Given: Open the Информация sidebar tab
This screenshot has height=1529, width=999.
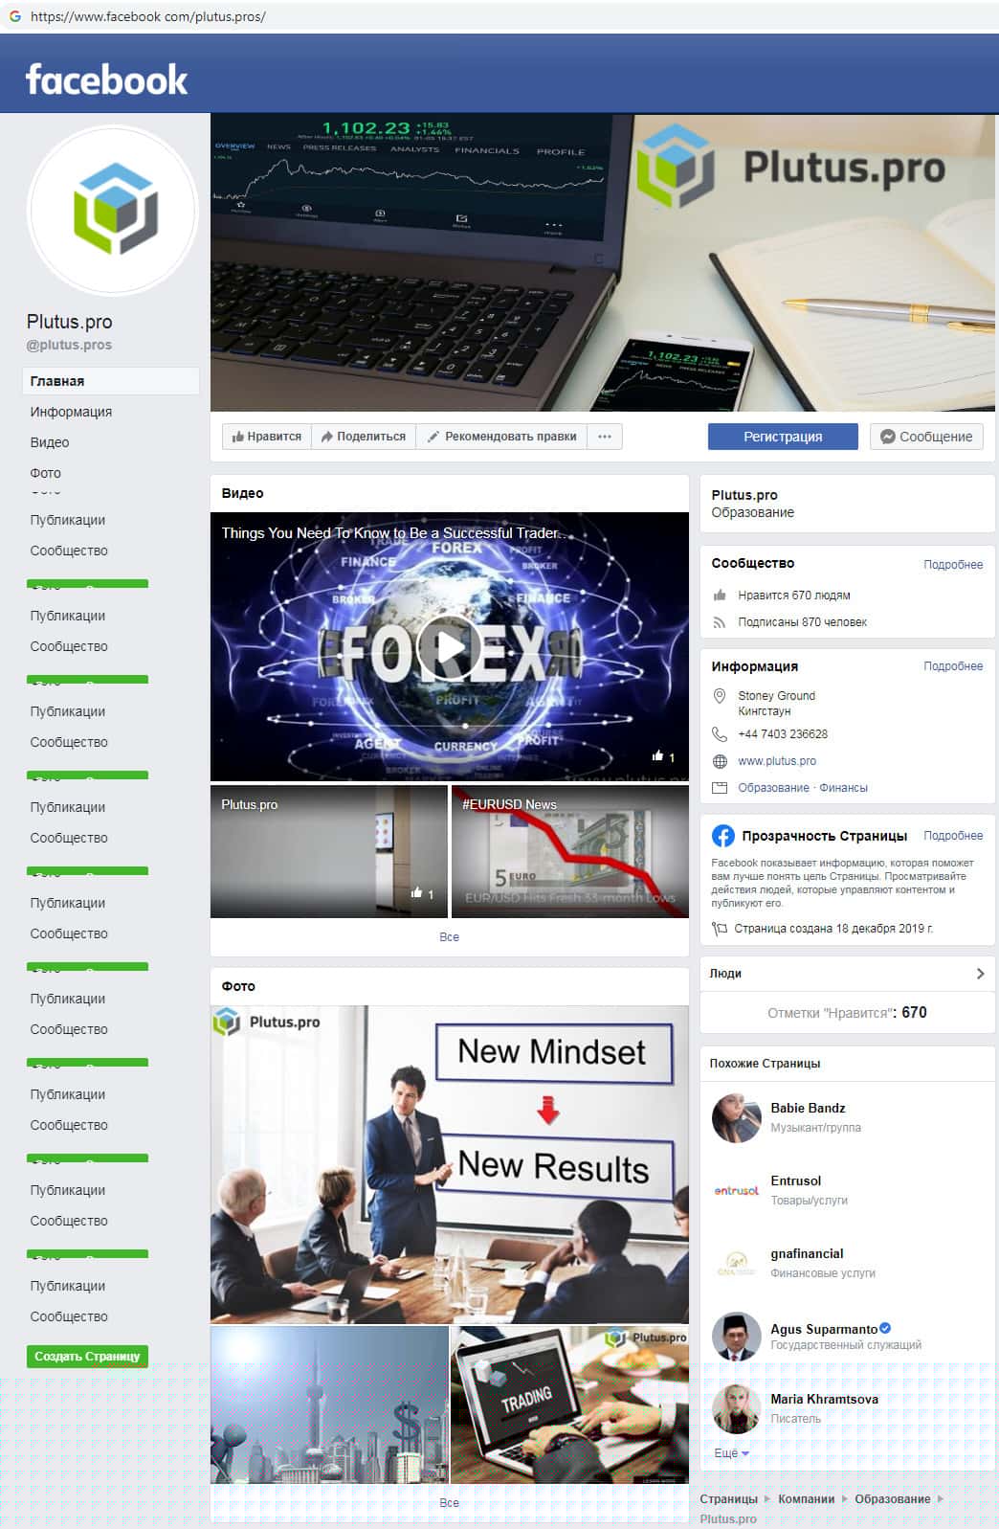Looking at the screenshot, I should [71, 412].
